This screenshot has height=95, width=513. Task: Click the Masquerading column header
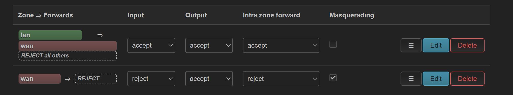click(352, 15)
